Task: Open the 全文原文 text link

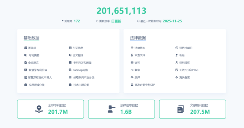Action: click(33, 63)
